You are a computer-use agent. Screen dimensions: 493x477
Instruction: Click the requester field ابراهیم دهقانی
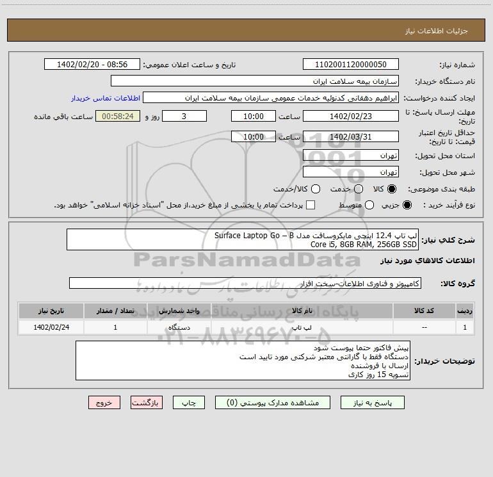point(271,97)
